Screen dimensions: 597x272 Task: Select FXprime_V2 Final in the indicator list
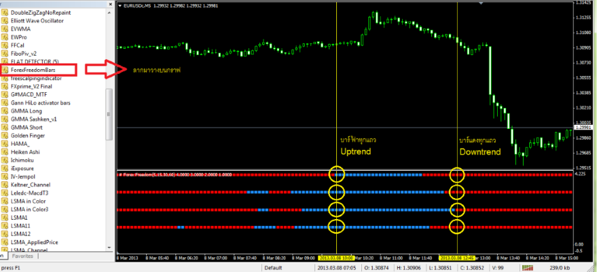coord(31,86)
